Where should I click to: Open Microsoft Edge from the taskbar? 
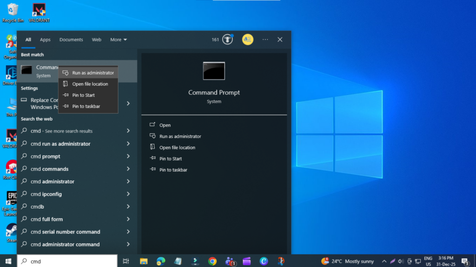(x=161, y=261)
